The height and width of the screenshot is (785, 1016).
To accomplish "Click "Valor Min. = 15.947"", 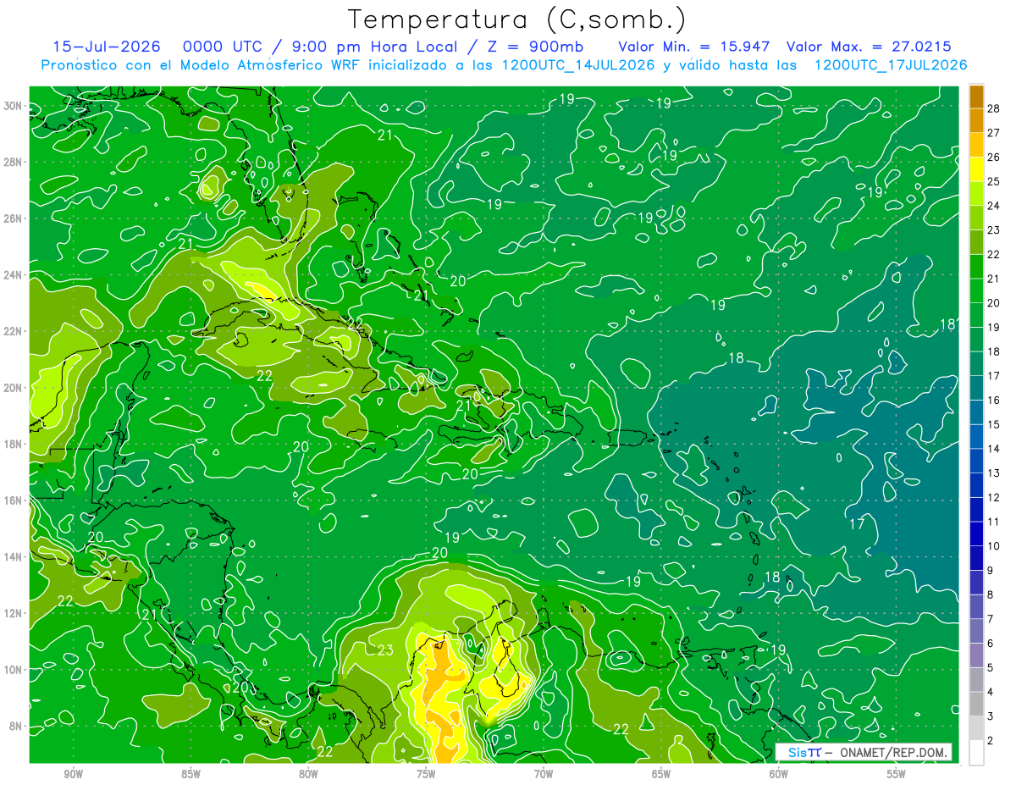I will click(x=693, y=47).
